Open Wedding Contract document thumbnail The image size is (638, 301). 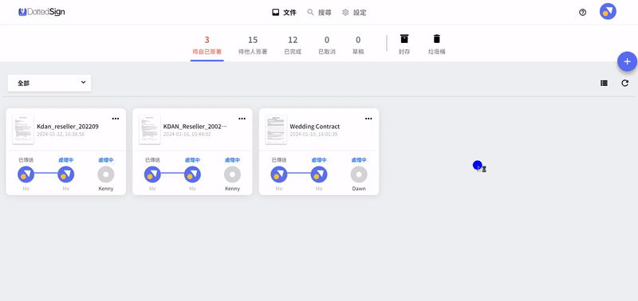tap(276, 130)
